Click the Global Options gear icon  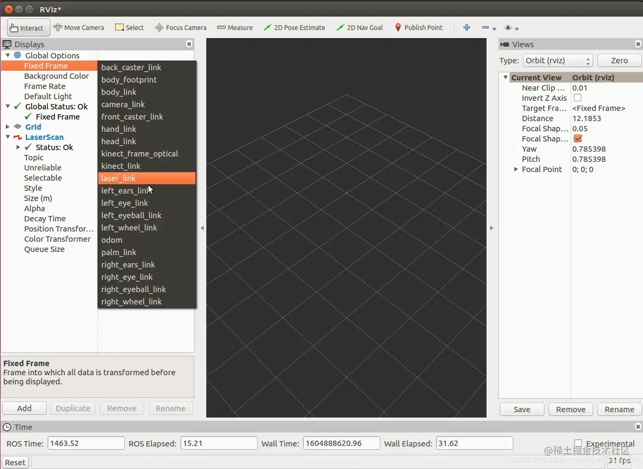point(18,55)
